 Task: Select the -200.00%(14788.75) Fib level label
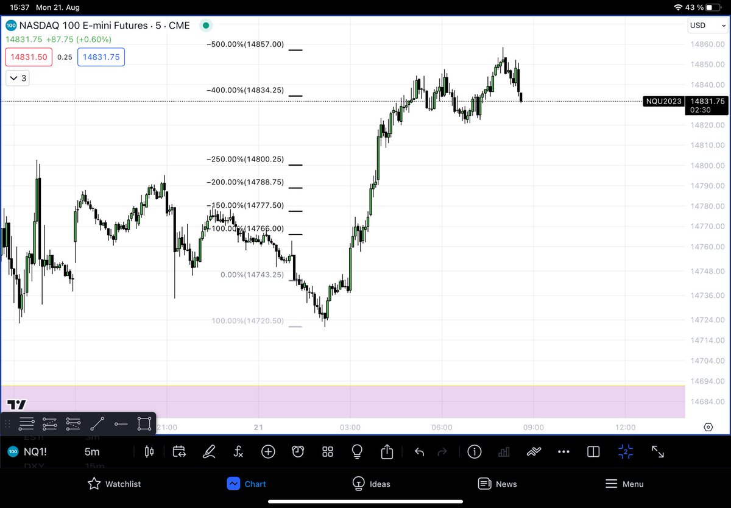pyautogui.click(x=245, y=182)
